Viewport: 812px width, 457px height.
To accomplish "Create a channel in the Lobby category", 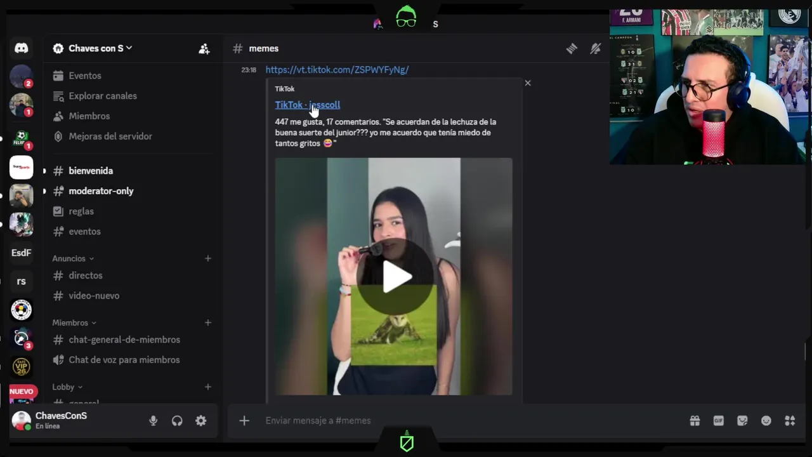I will (x=207, y=387).
